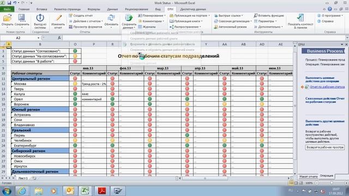Open the Name Box dropdown arrow
The height and width of the screenshot is (196, 349).
[38, 38]
